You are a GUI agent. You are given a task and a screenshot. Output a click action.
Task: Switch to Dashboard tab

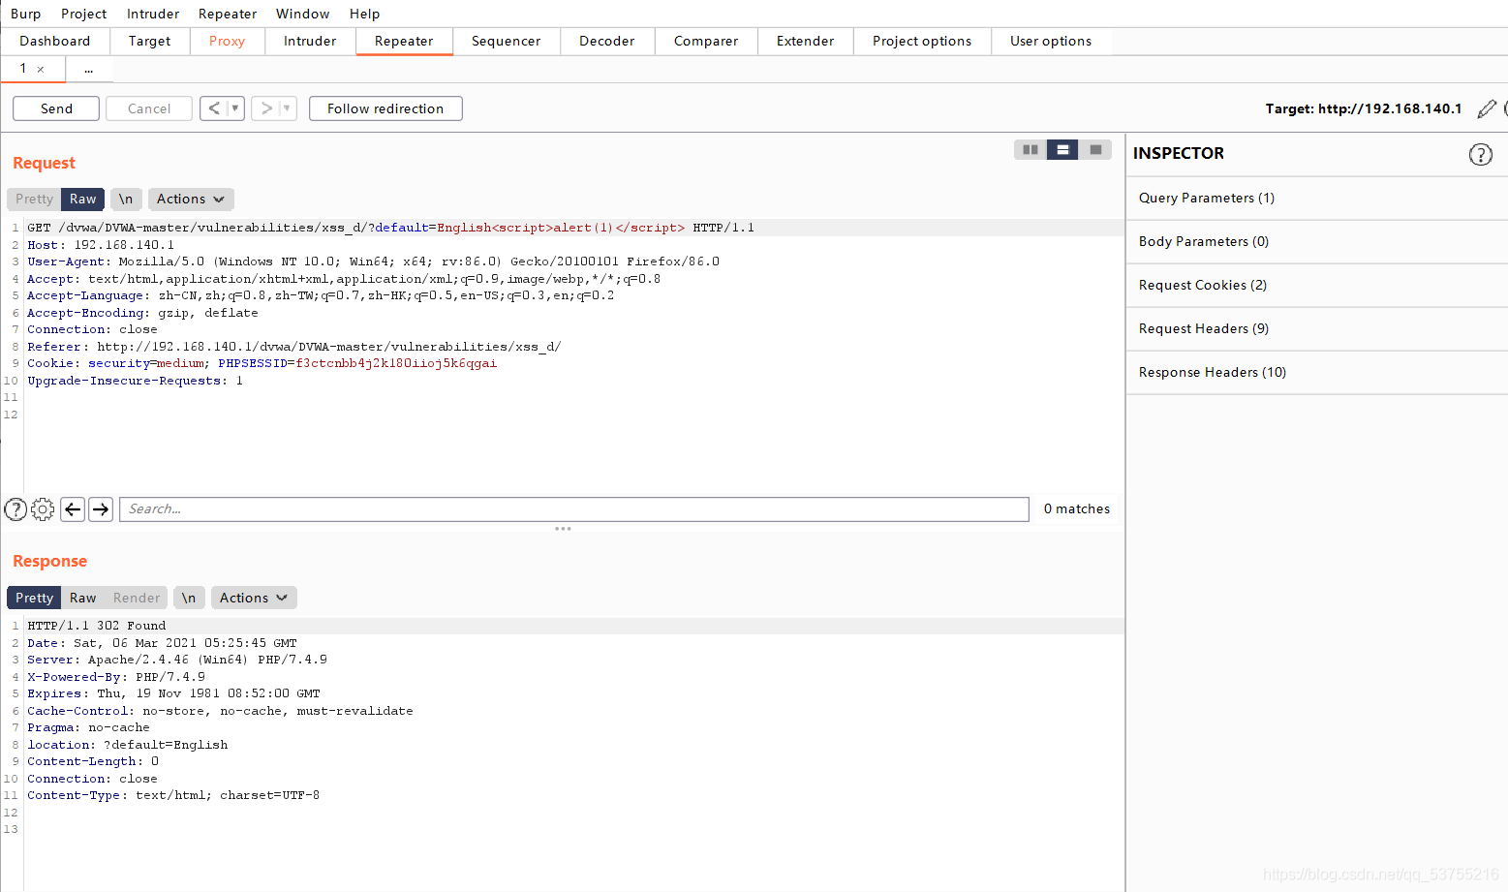pyautogui.click(x=55, y=41)
